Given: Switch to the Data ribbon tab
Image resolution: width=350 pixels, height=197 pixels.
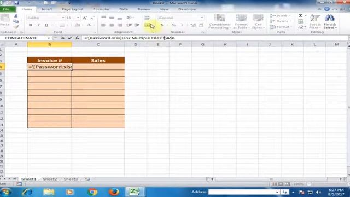Looking at the screenshot, I should (x=124, y=9).
